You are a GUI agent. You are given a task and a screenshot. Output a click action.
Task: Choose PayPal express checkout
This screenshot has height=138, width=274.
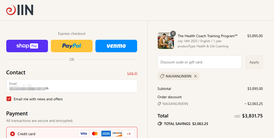tap(72, 46)
